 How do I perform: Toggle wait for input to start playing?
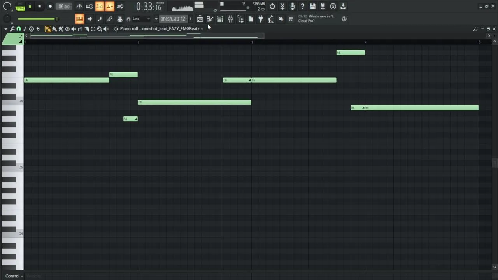click(x=89, y=6)
